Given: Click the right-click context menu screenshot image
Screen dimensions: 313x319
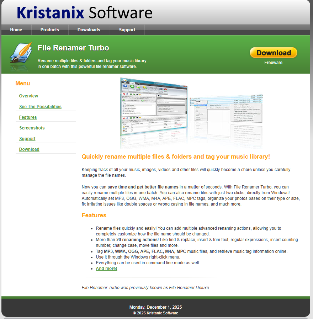Looking at the screenshot, I should click(226, 109).
